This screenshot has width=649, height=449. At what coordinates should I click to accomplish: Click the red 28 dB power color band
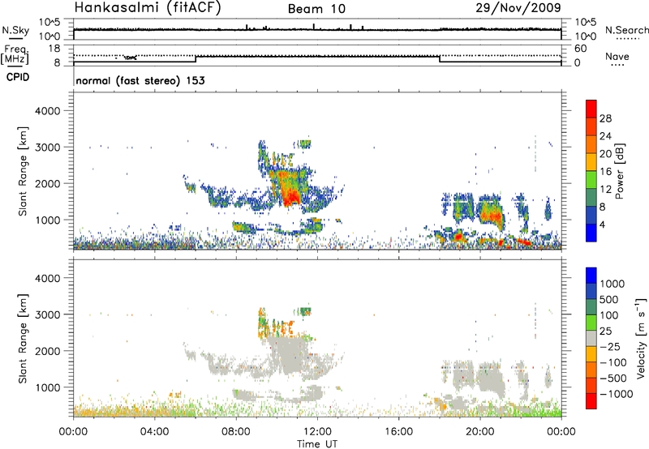591,109
